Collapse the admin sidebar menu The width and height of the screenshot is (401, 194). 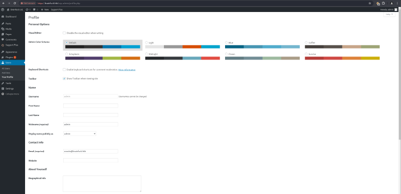coord(12,94)
